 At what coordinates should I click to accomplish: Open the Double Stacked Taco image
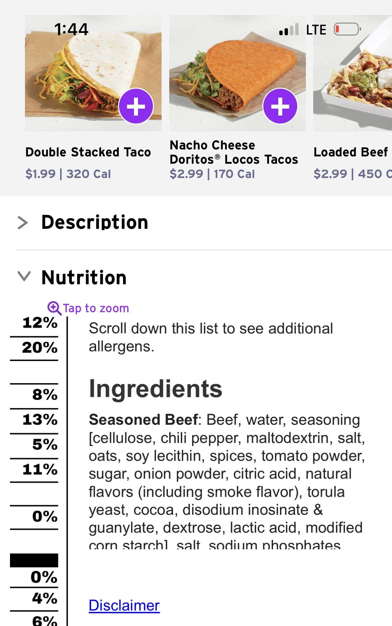click(x=93, y=73)
